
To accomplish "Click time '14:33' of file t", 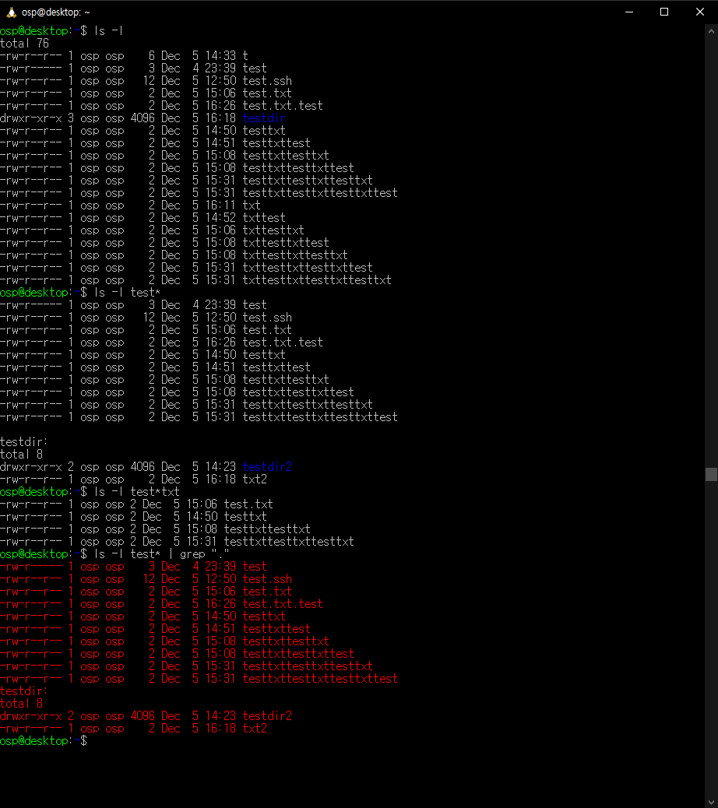I will pos(220,55).
